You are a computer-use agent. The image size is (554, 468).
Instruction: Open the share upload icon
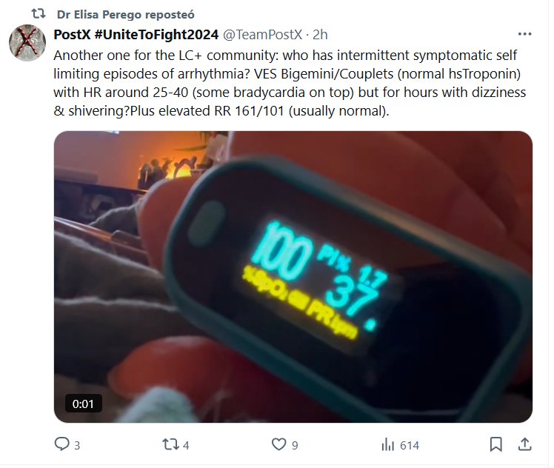(x=524, y=444)
